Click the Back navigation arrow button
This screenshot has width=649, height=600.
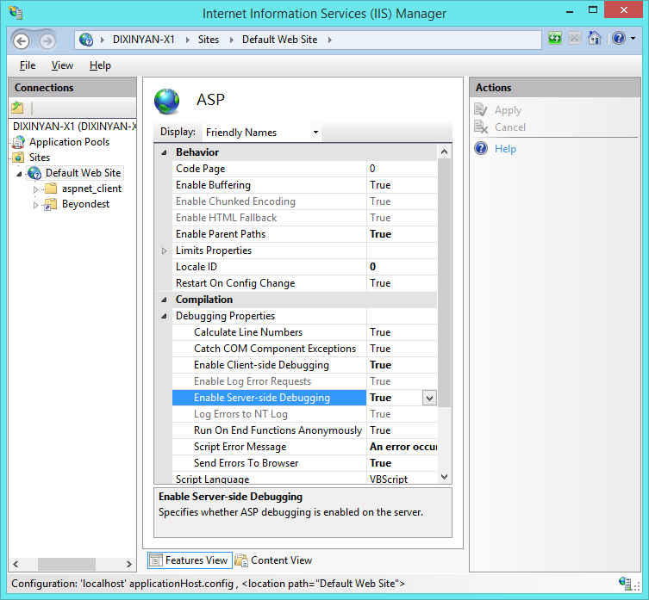pyautogui.click(x=21, y=41)
